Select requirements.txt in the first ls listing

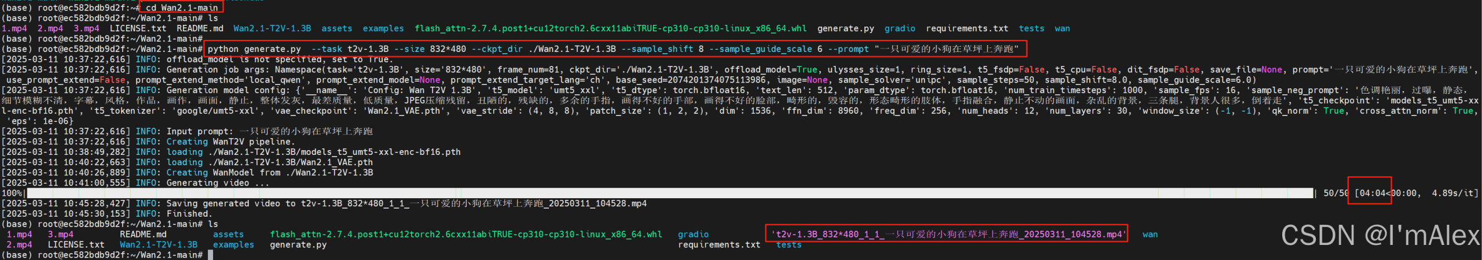pos(967,28)
